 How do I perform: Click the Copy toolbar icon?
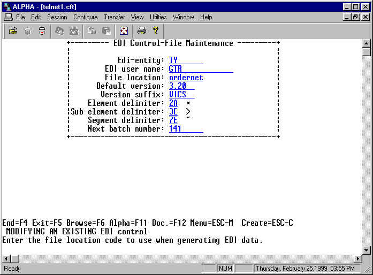(92, 31)
